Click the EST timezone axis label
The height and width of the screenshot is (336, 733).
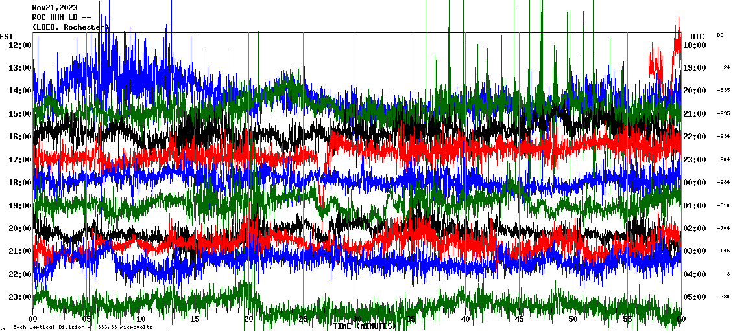pos(6,36)
